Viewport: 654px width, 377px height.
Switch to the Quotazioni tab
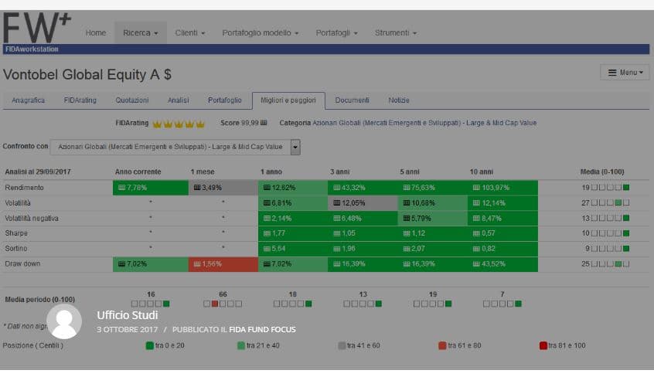131,100
